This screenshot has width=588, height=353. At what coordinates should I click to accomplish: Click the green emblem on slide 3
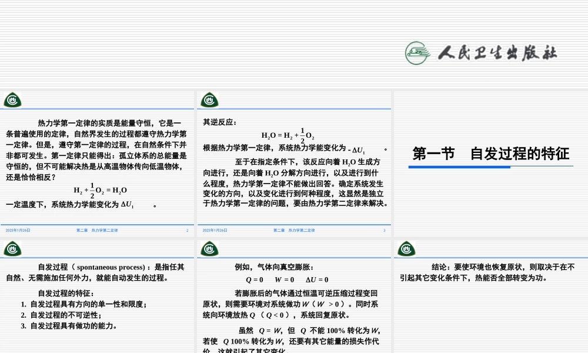[209, 99]
